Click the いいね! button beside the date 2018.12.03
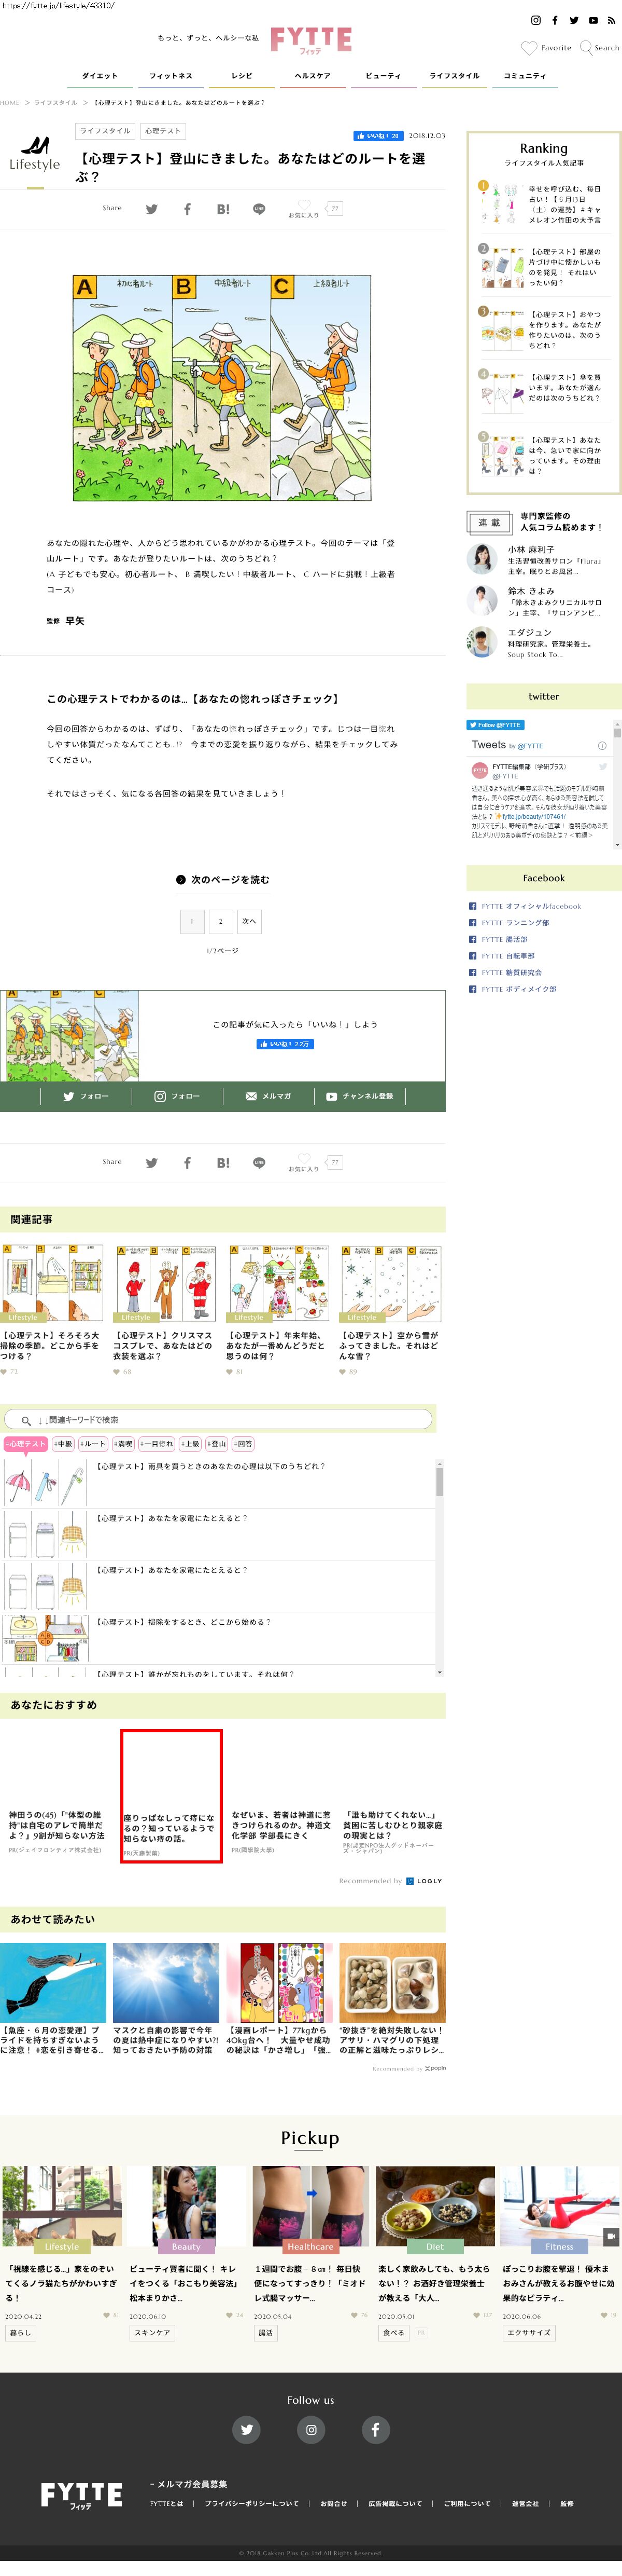The image size is (622, 2576). [378, 136]
